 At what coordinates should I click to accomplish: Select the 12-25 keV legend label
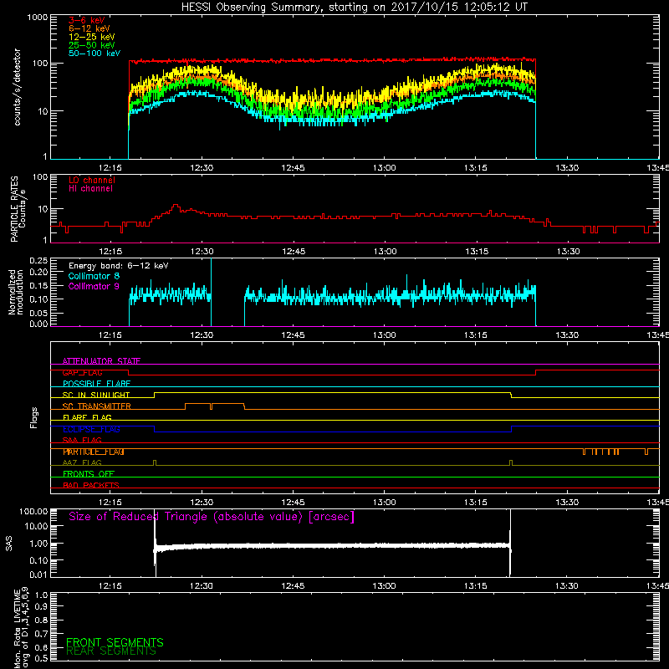pyautogui.click(x=92, y=37)
